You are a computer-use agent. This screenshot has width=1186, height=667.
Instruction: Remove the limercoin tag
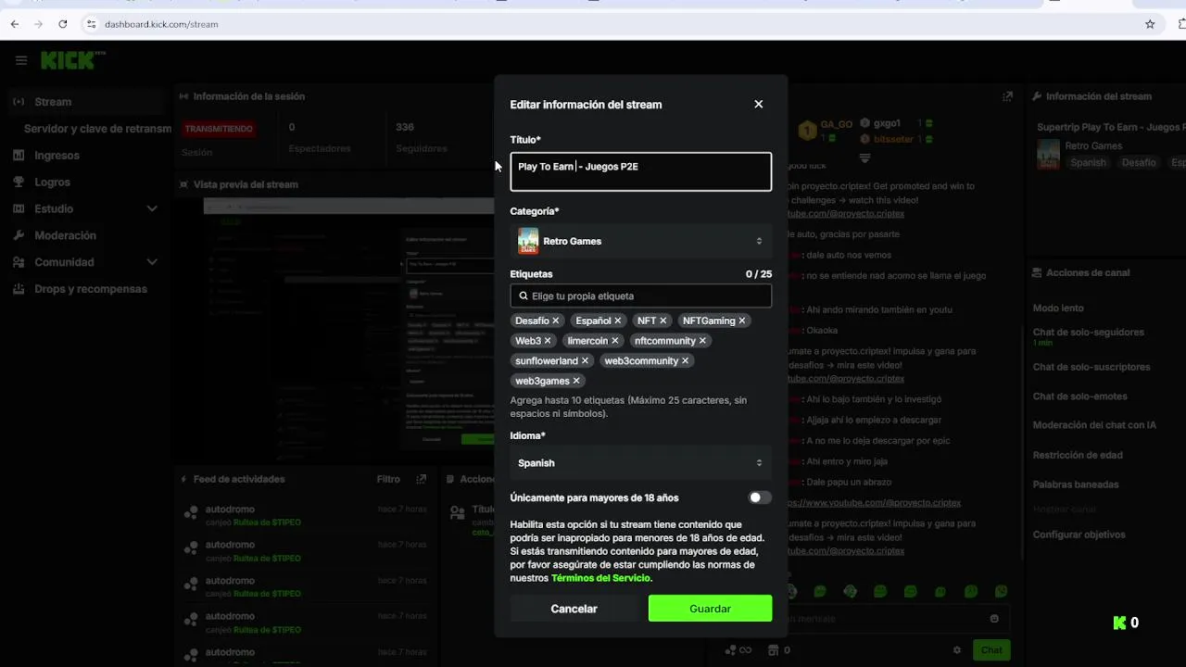[615, 341]
